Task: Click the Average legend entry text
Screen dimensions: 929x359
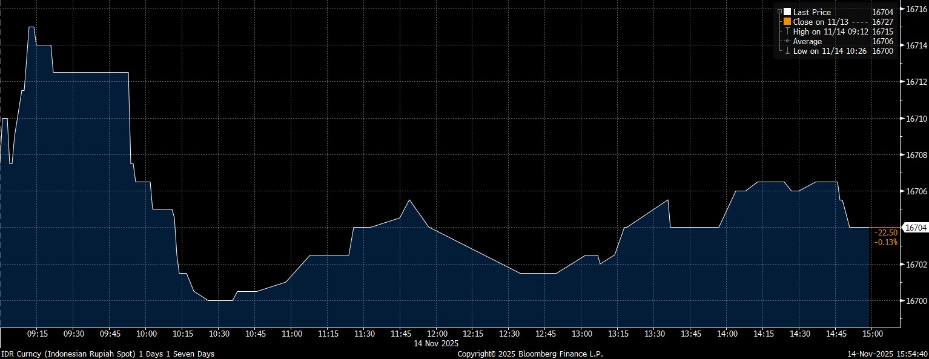Action: [807, 41]
